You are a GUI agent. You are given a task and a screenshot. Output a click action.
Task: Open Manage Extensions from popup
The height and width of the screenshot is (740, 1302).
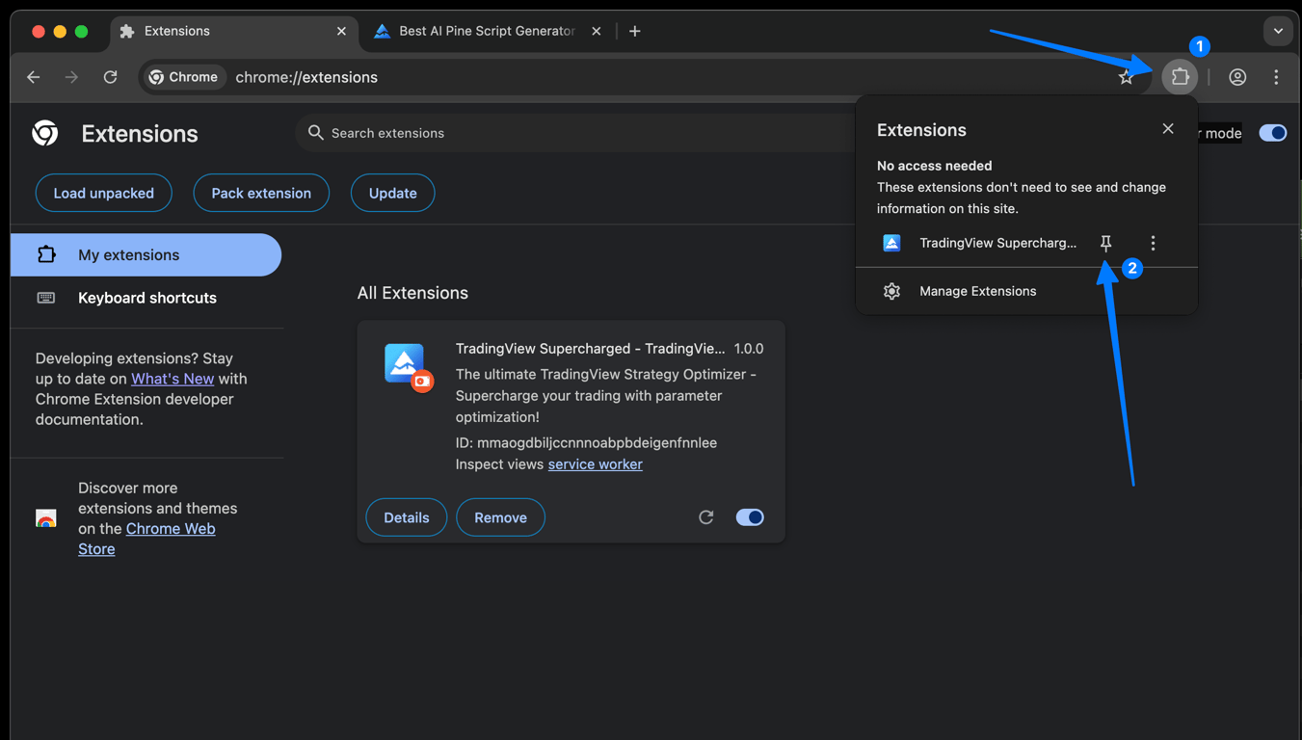[x=976, y=291]
